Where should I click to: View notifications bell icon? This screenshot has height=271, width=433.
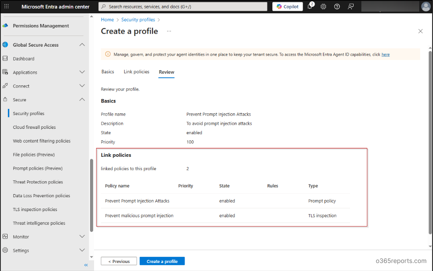click(x=310, y=6)
